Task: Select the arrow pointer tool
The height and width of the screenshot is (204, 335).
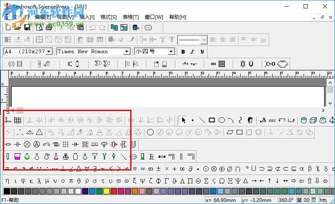Action: coord(183,120)
